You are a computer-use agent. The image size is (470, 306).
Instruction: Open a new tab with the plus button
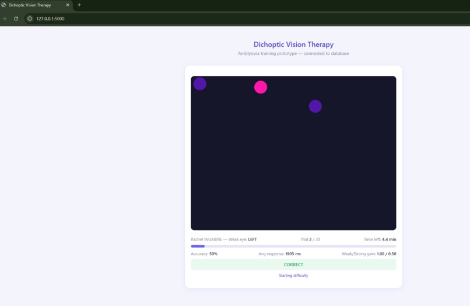tap(79, 5)
